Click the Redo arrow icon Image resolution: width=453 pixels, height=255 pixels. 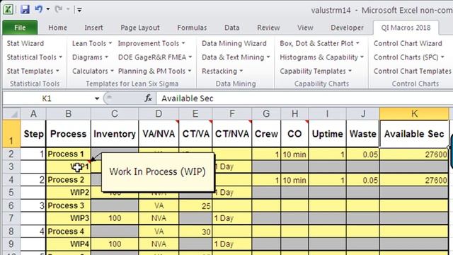pyautogui.click(x=59, y=9)
